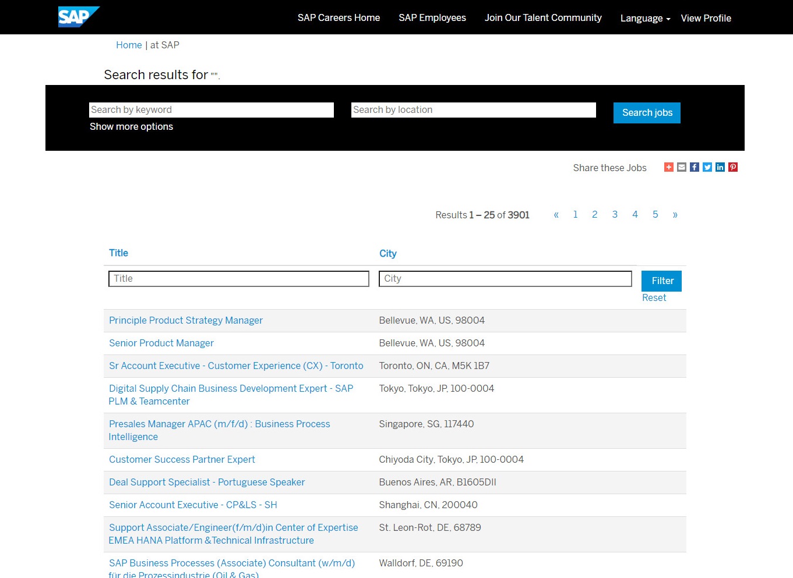Jump to first results page arrow
The image size is (793, 578).
(556, 215)
